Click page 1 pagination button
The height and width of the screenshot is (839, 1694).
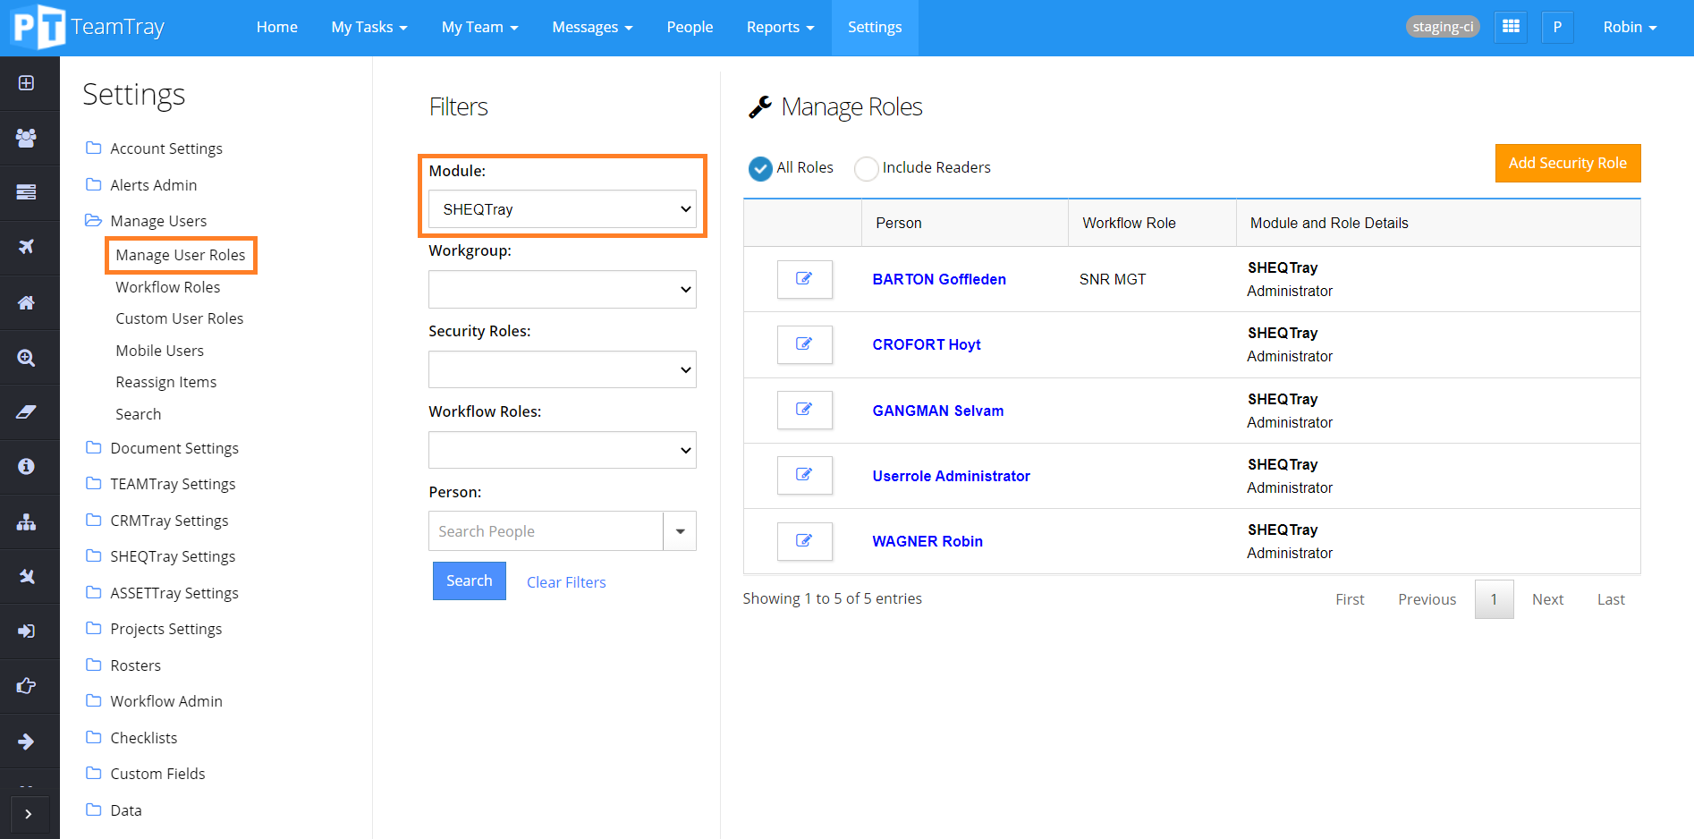[1494, 599]
